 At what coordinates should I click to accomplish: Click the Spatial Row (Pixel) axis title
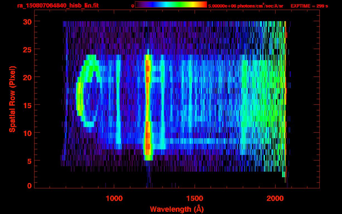coord(13,99)
